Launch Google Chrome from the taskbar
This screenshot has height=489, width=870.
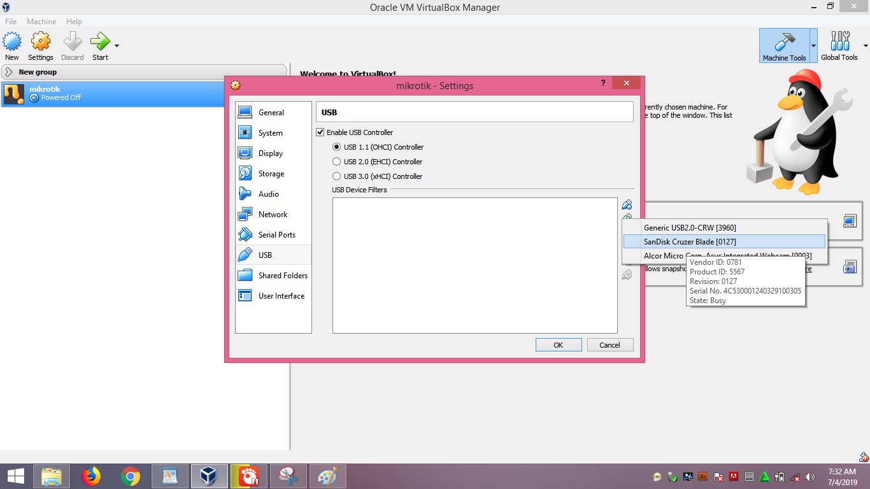pyautogui.click(x=131, y=476)
